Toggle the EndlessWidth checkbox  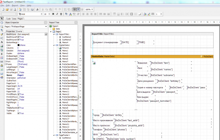18,59
